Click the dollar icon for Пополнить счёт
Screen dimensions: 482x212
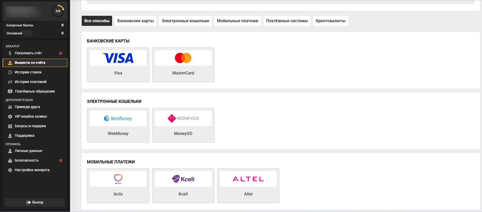[10, 53]
